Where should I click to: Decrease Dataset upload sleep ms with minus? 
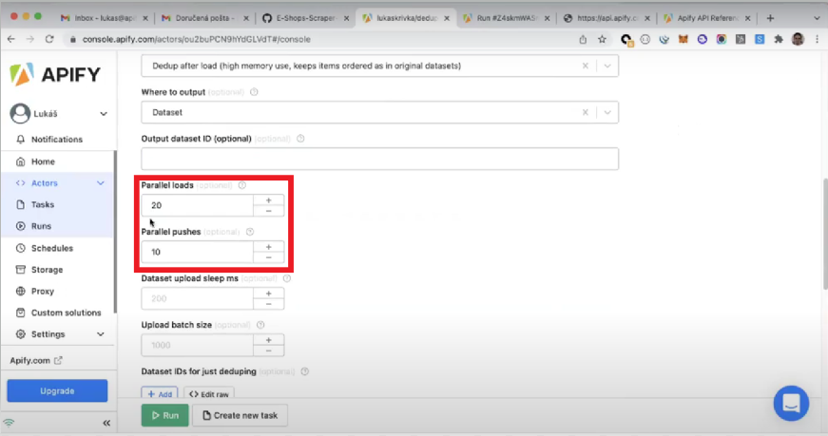point(269,304)
